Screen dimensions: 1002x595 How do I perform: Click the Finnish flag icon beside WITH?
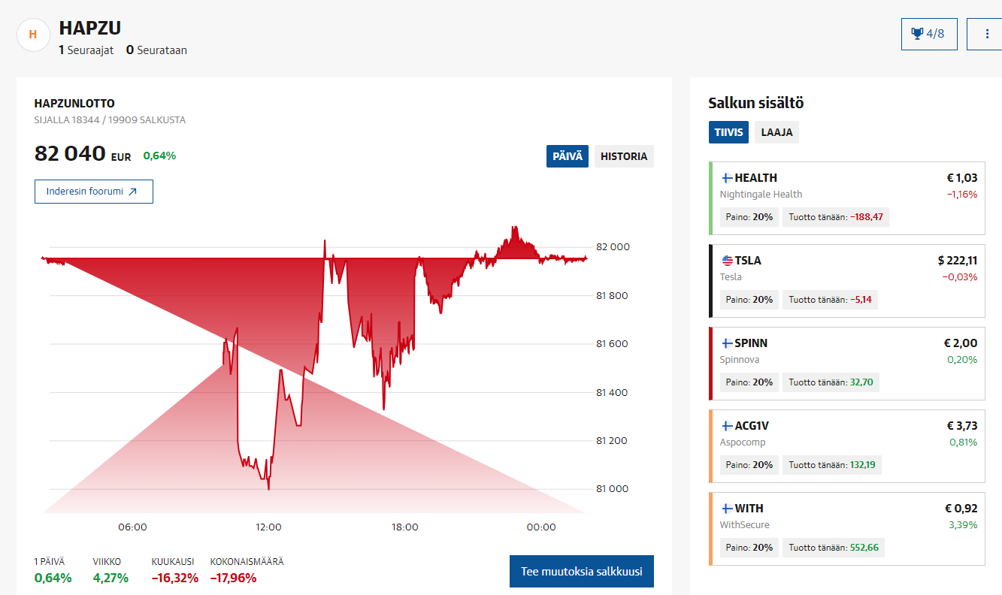click(727, 509)
